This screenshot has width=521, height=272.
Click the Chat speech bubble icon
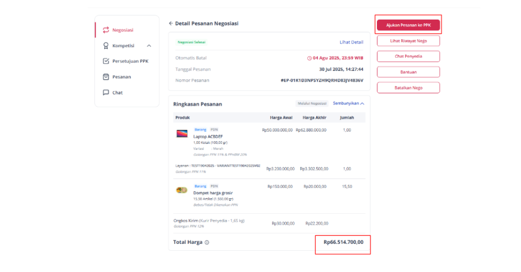106,92
